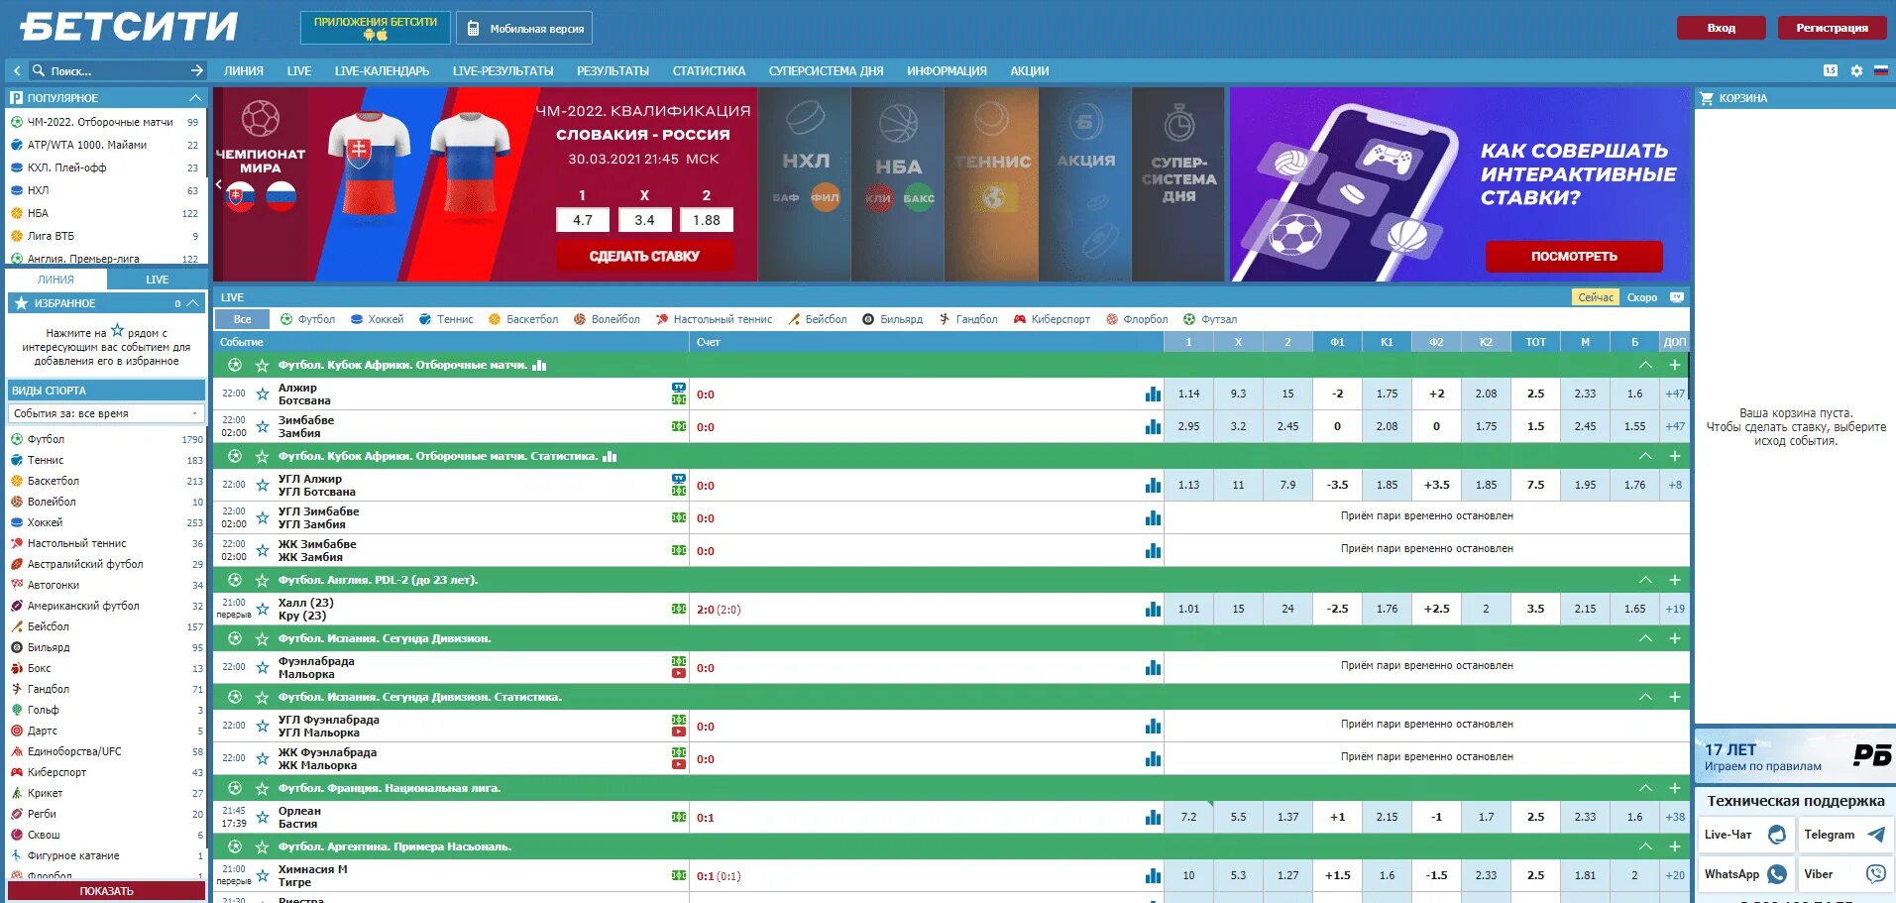The width and height of the screenshot is (1896, 903).
Task: Star the Халл Кру match
Action: tap(263, 609)
